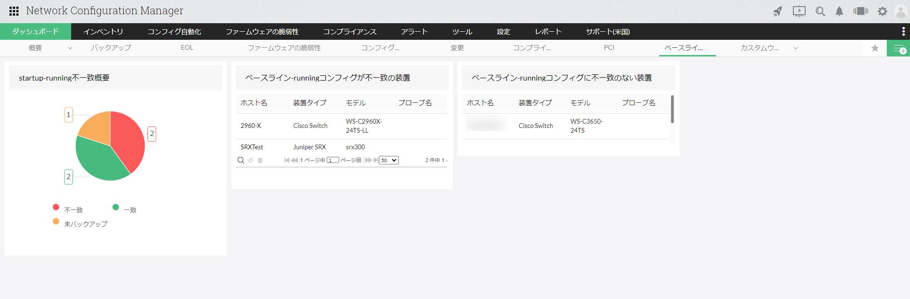Sort mismatch table by プローブ名 header
Image resolution: width=910 pixels, height=299 pixels.
[x=415, y=103]
